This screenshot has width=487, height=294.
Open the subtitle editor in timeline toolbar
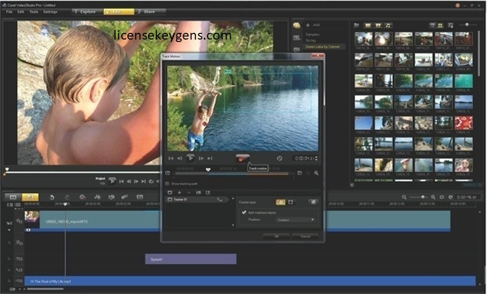pos(140,197)
